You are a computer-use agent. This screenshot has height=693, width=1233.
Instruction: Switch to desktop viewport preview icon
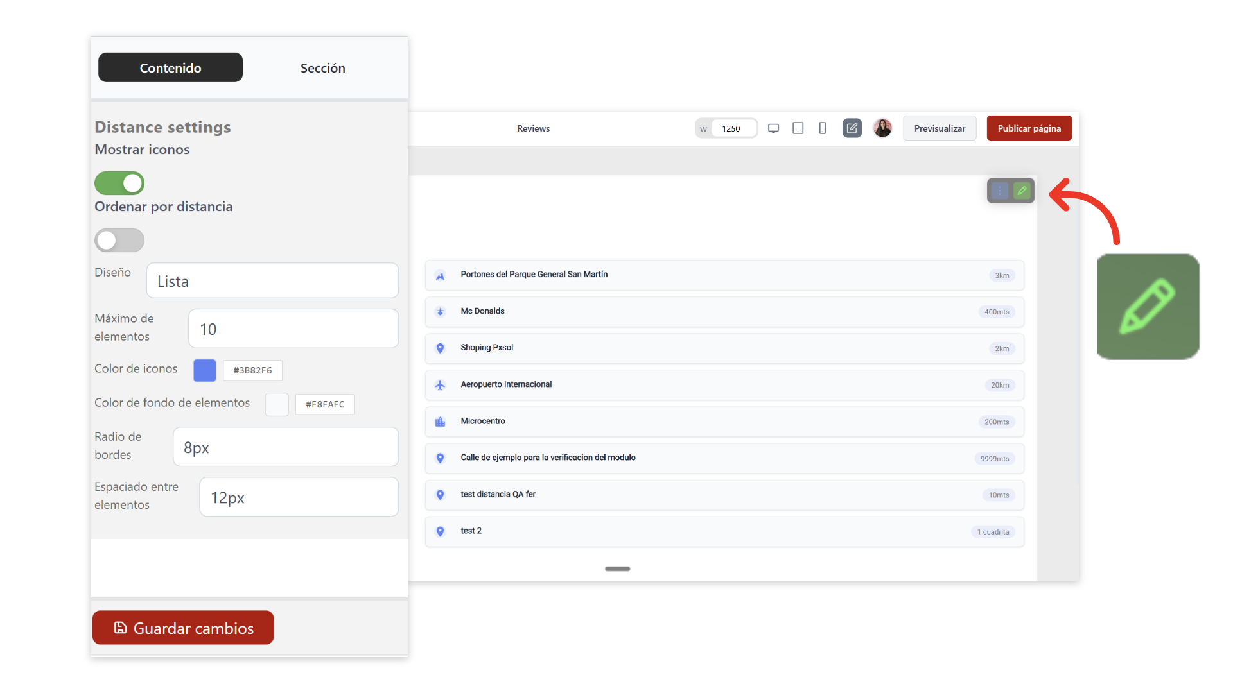(x=773, y=128)
